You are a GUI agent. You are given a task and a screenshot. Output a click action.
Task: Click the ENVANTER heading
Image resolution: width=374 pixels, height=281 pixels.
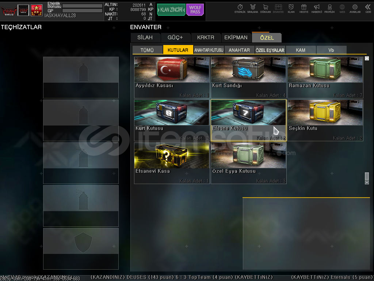(146, 27)
